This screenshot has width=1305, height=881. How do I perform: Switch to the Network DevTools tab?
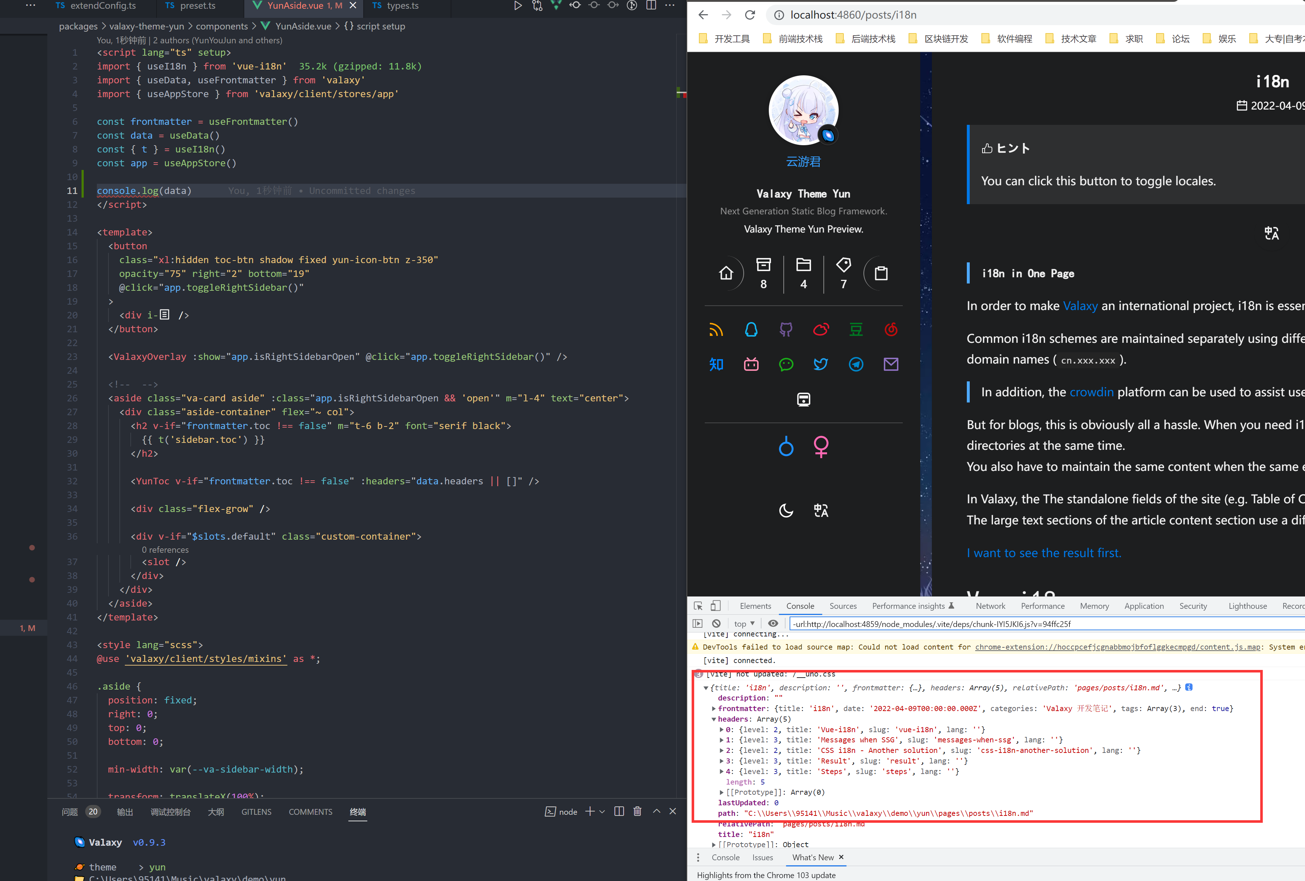pyautogui.click(x=990, y=606)
